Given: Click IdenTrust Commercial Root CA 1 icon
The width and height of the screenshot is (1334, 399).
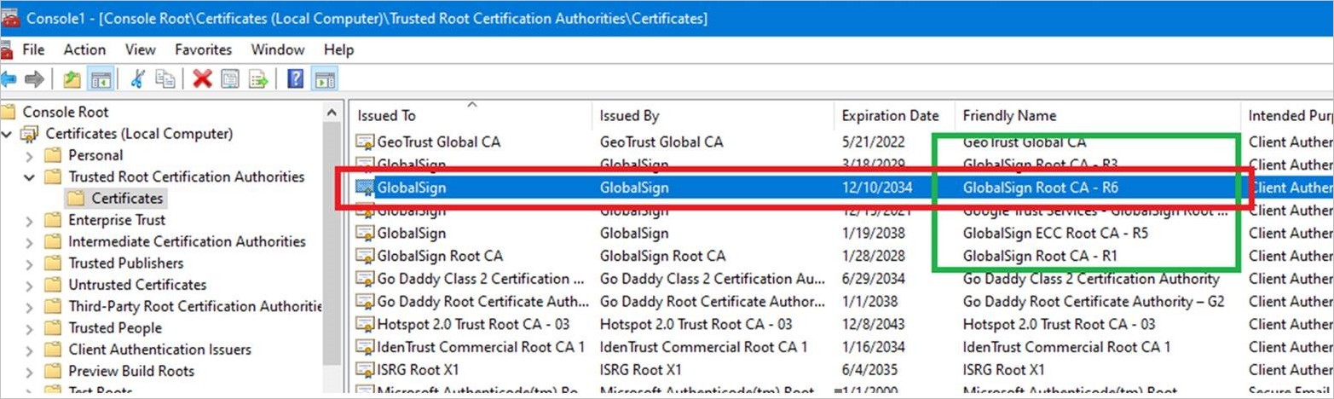Looking at the screenshot, I should pyautogui.click(x=365, y=347).
